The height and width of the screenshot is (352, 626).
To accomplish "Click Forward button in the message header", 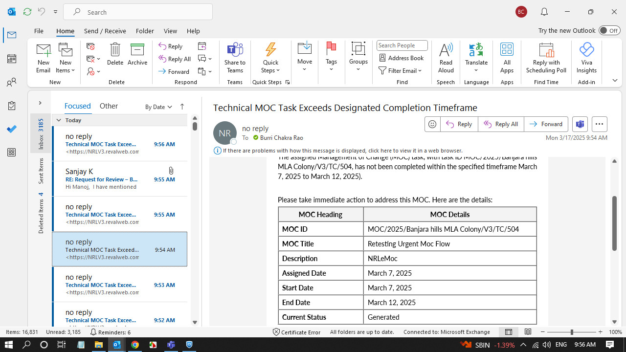I will point(546,124).
